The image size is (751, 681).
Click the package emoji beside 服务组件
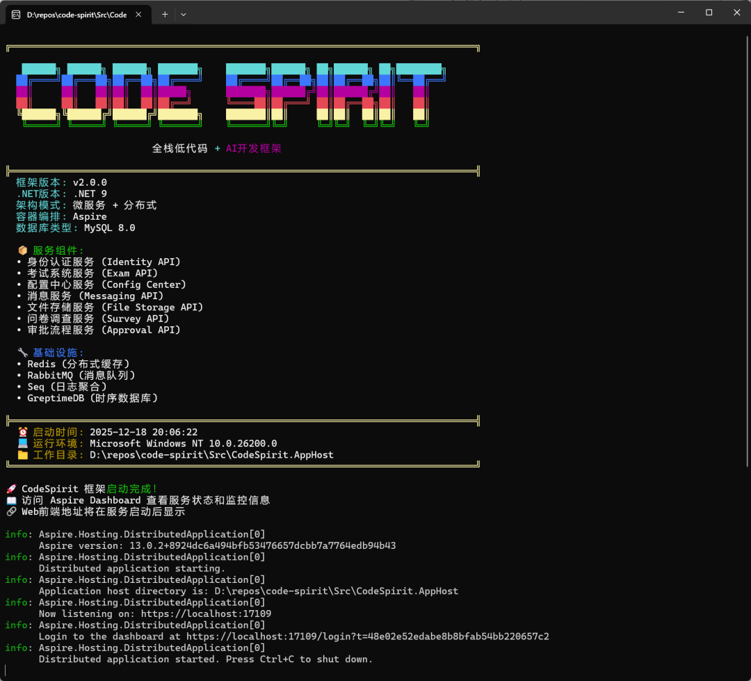(x=22, y=250)
